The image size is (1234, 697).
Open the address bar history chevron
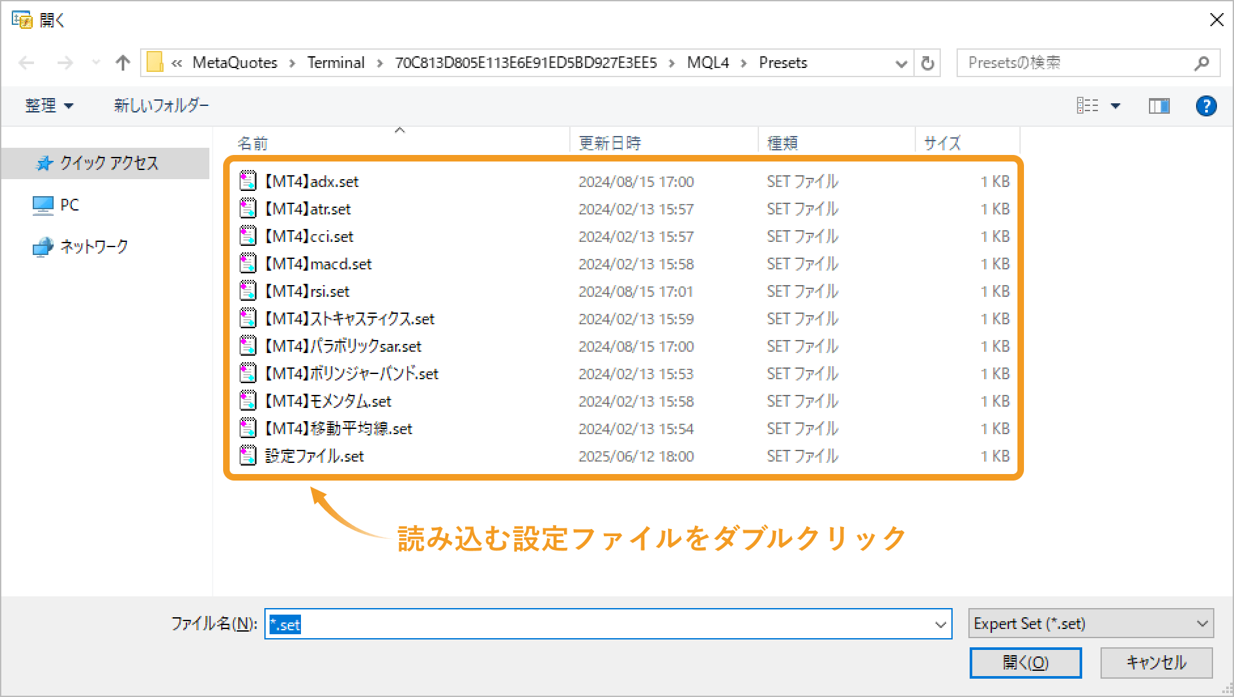coord(902,62)
